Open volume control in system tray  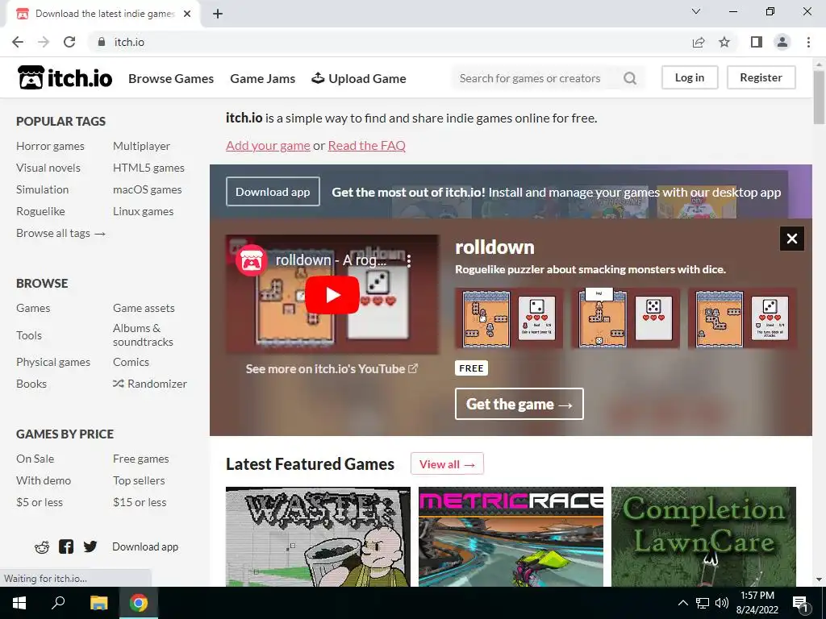tap(722, 603)
